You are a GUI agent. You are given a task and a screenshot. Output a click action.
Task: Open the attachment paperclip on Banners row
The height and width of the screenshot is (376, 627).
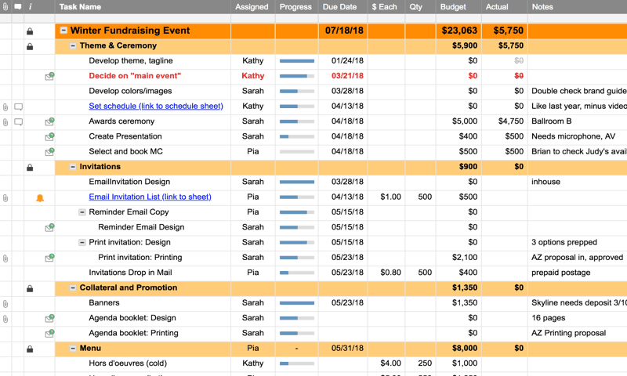(x=5, y=303)
